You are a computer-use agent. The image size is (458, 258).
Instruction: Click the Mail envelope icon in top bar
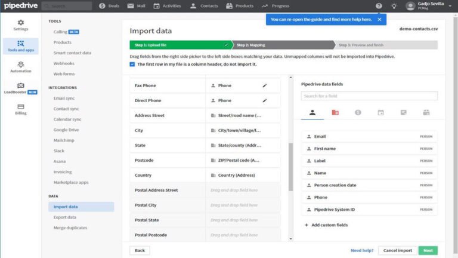pyautogui.click(x=131, y=6)
